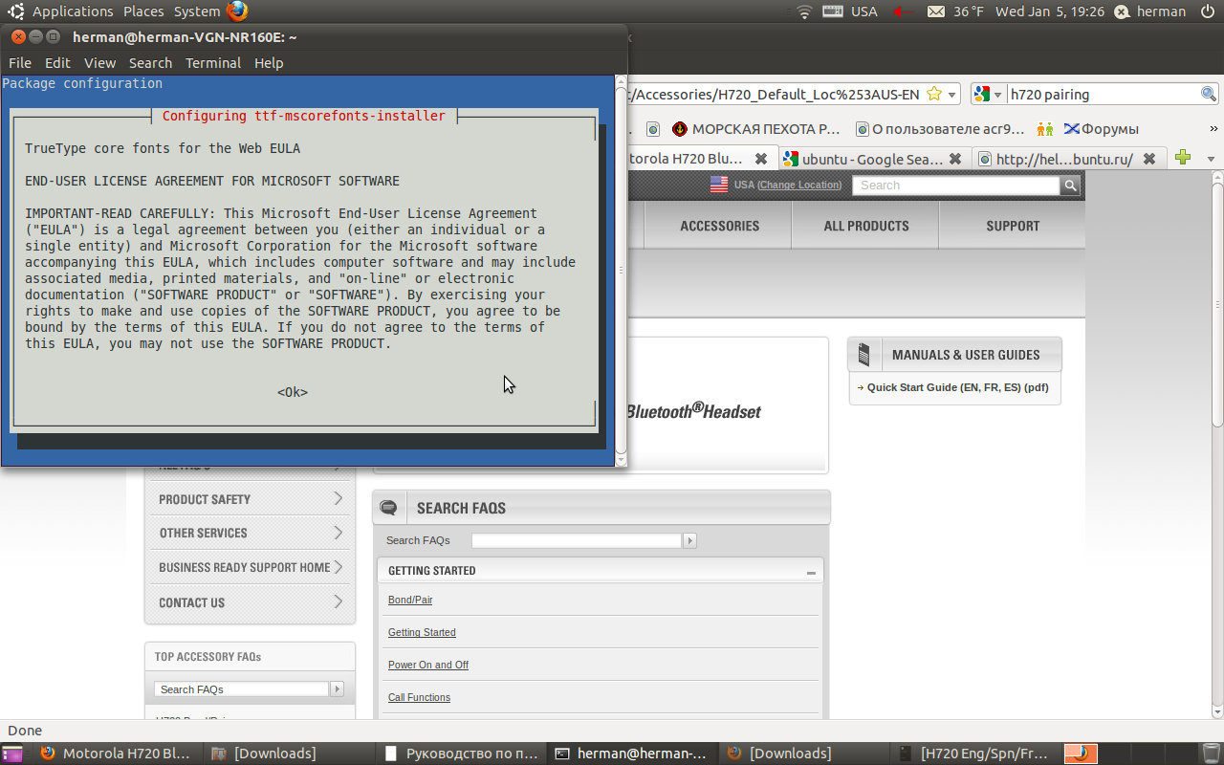Close the hel...buntu.ru tab
Image resolution: width=1224 pixels, height=765 pixels.
(1149, 159)
